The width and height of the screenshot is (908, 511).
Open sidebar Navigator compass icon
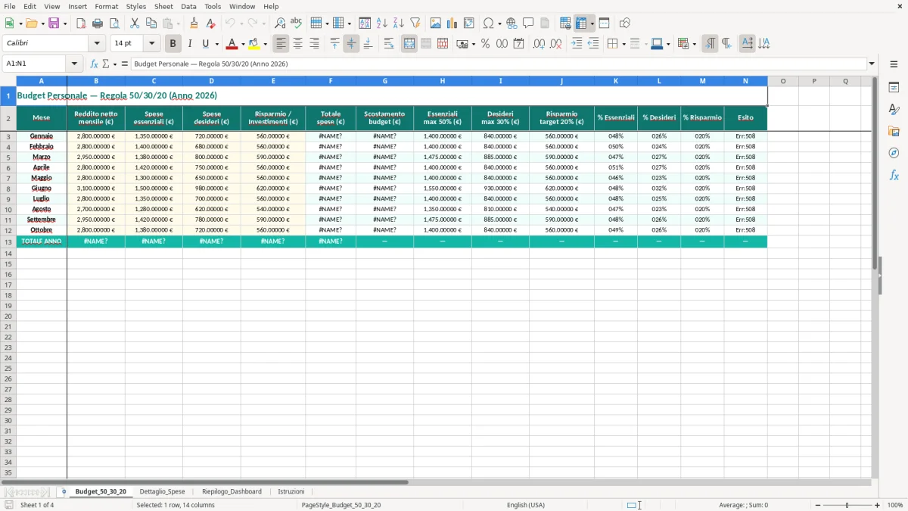pos(894,153)
